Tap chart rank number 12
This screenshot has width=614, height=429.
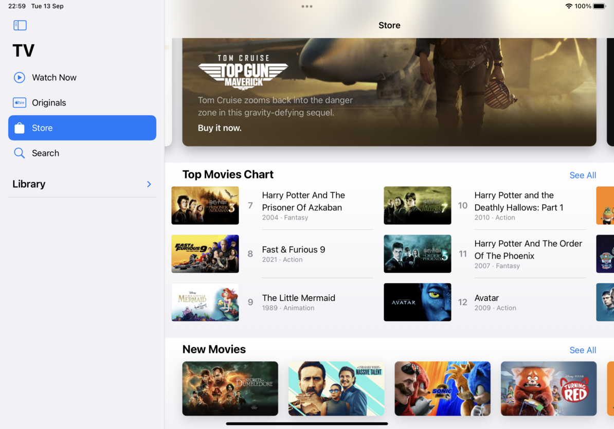pyautogui.click(x=462, y=302)
